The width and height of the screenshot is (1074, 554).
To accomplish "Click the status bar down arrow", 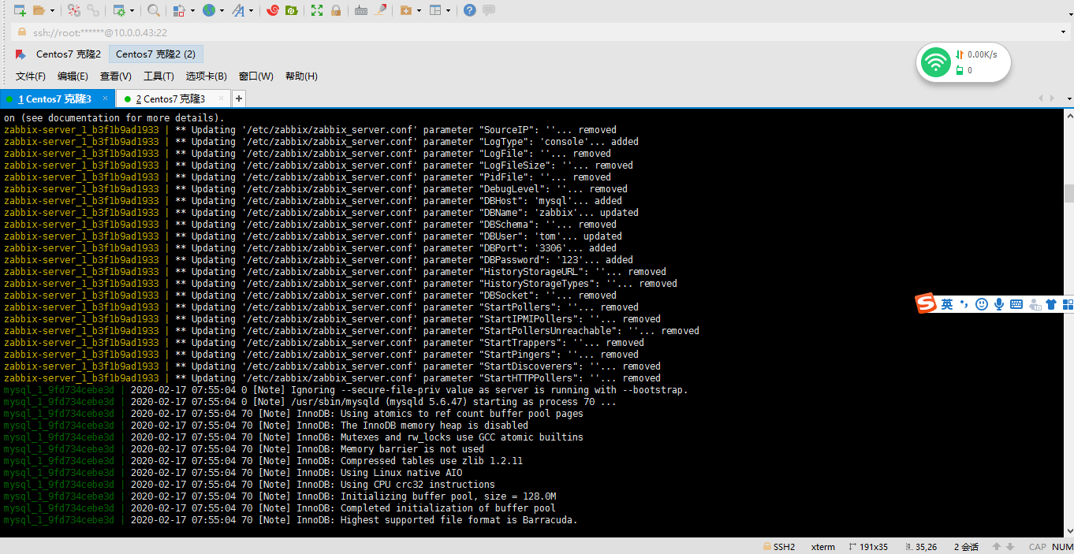I will click(1010, 547).
